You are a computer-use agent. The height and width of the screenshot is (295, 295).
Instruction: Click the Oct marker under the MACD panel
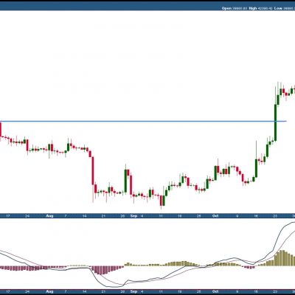click(x=215, y=291)
